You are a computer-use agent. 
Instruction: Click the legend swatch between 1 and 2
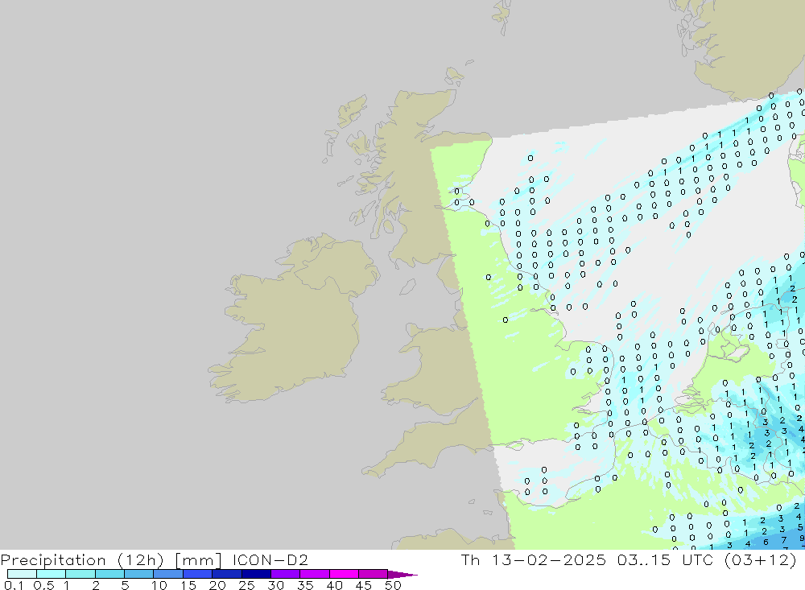pyautogui.click(x=80, y=574)
